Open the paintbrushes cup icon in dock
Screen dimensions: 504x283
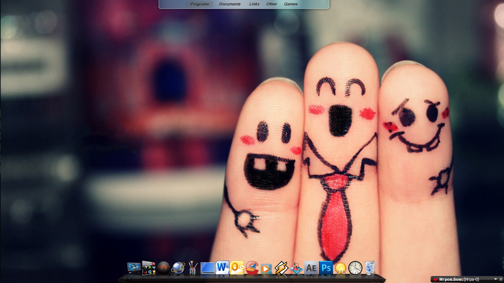193,268
